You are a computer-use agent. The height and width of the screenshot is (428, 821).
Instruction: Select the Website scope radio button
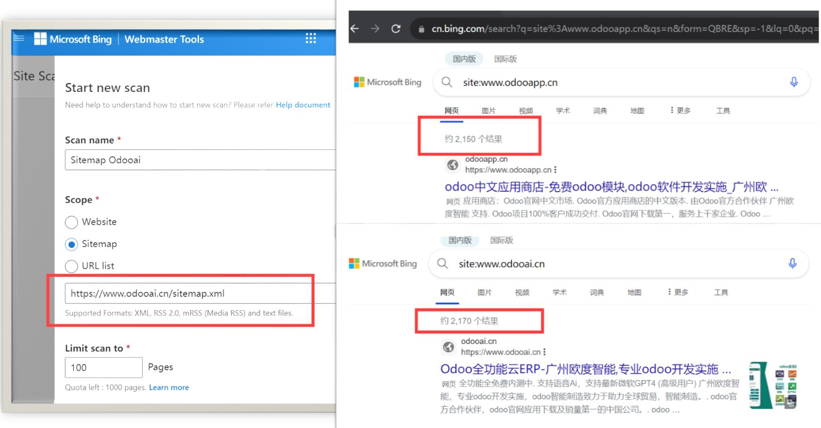71,222
